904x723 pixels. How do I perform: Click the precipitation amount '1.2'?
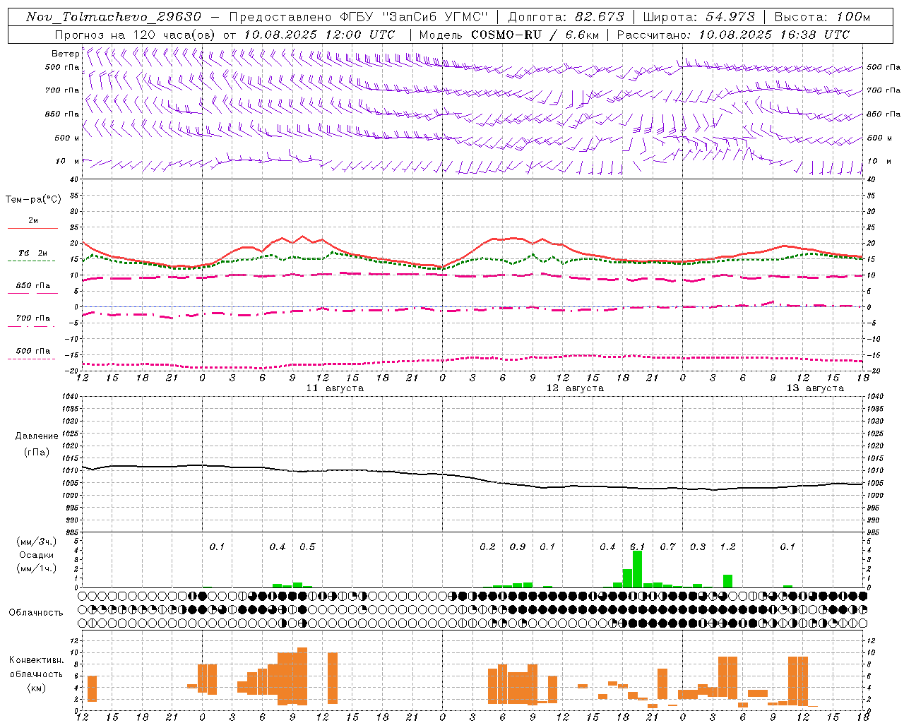[727, 546]
